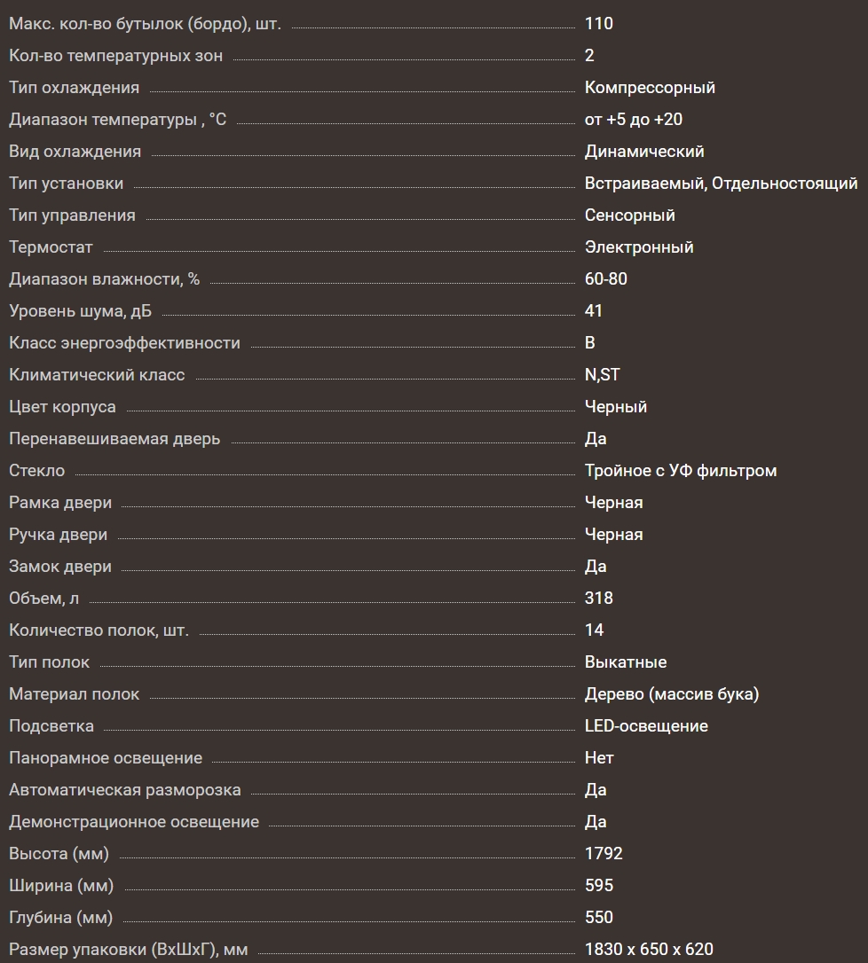Click the max bottle count value 110
This screenshot has width=868, height=963.
coord(599,24)
